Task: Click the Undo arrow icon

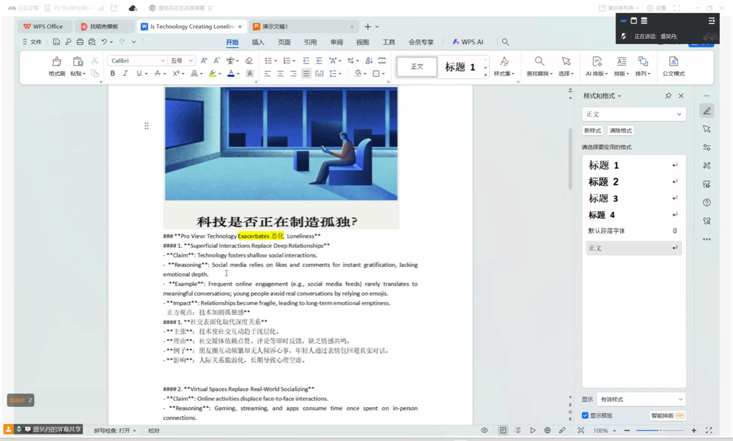Action: pyautogui.click(x=104, y=42)
